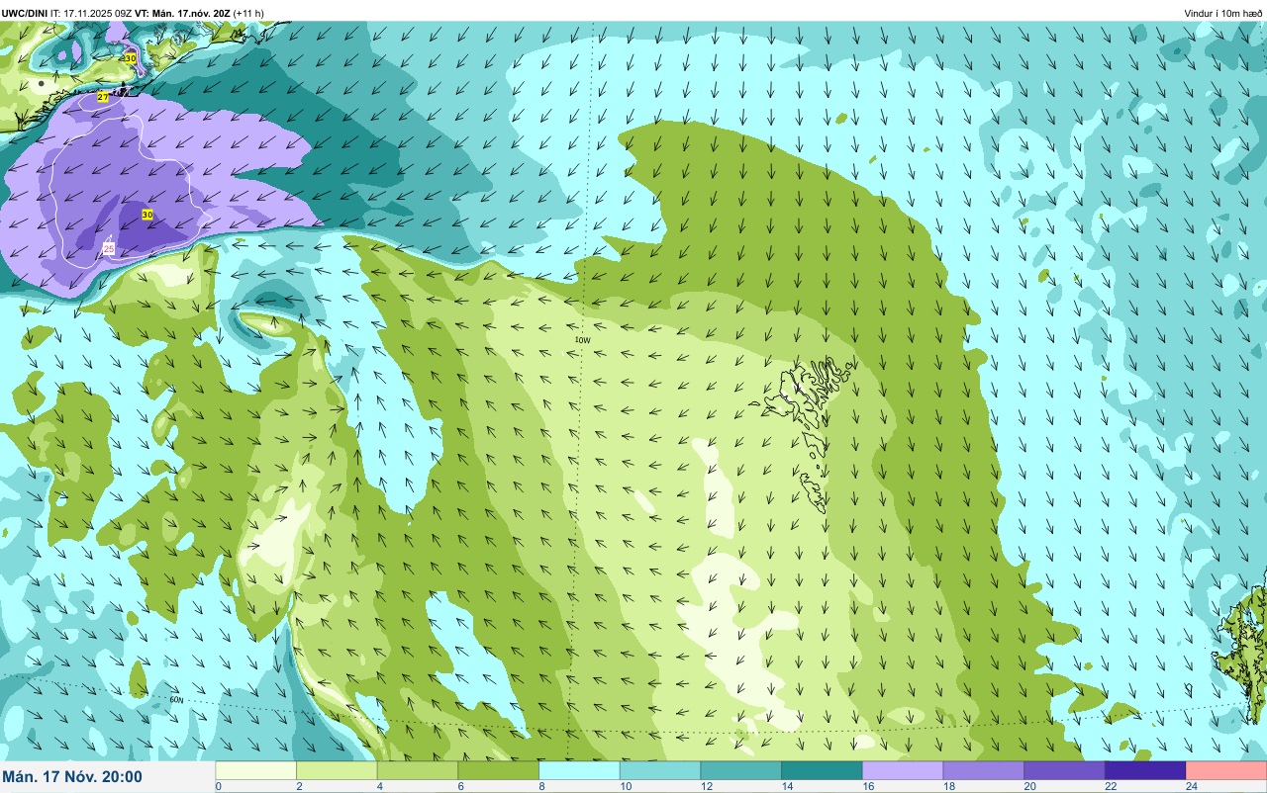1267x793 pixels.
Task: Click the yellow 27 wind maximum label
Action: pos(103,97)
